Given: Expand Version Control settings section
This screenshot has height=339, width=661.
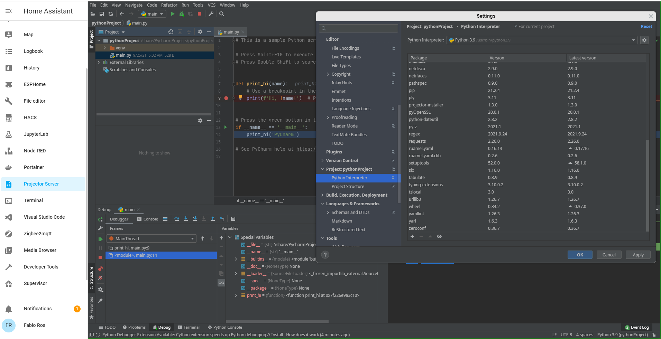Looking at the screenshot, I should [322, 160].
